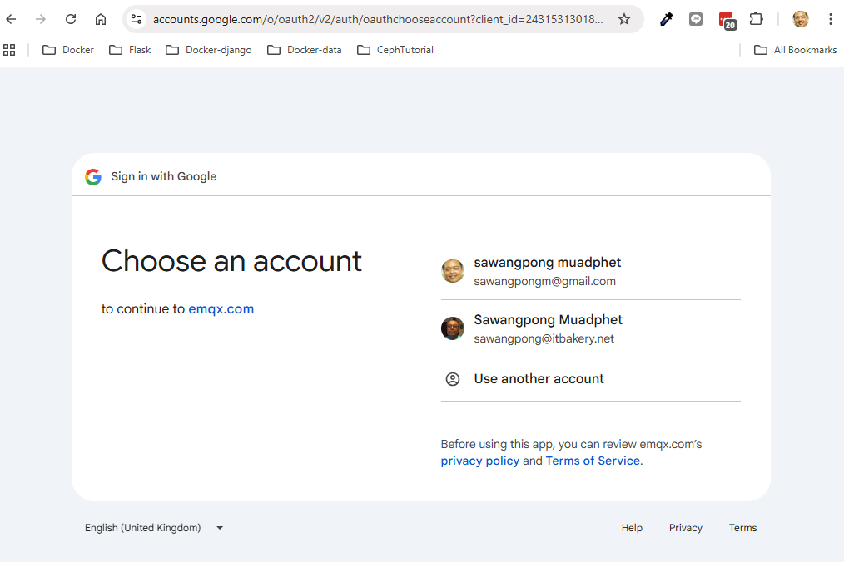The width and height of the screenshot is (844, 562).
Task: Click the browser reload page icon
Action: (71, 19)
